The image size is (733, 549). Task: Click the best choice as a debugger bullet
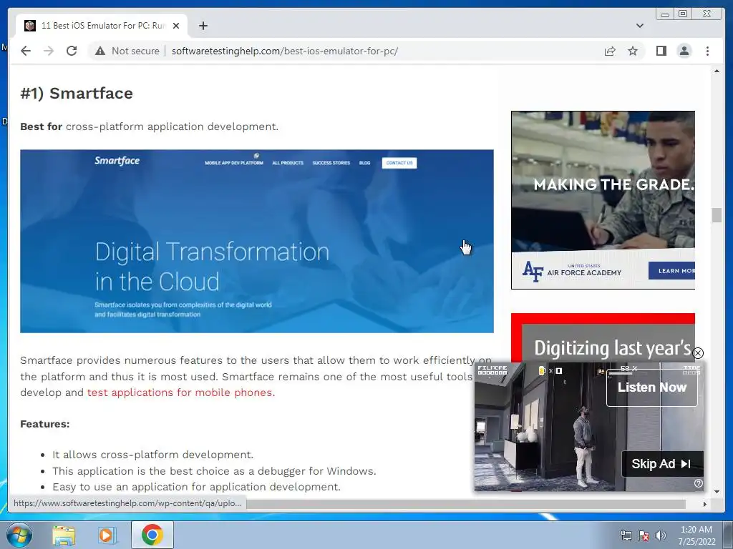pyautogui.click(x=214, y=471)
